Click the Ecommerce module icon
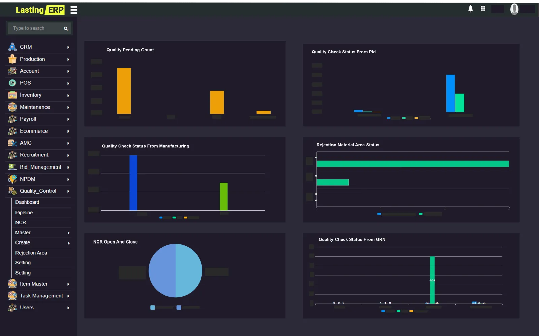The image size is (539, 336). point(12,131)
